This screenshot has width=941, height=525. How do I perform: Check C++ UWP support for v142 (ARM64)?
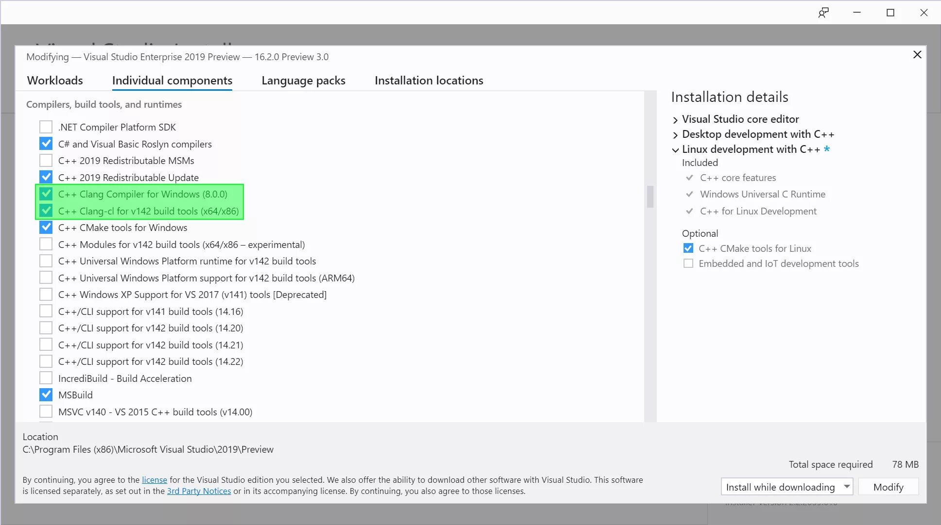(x=46, y=278)
